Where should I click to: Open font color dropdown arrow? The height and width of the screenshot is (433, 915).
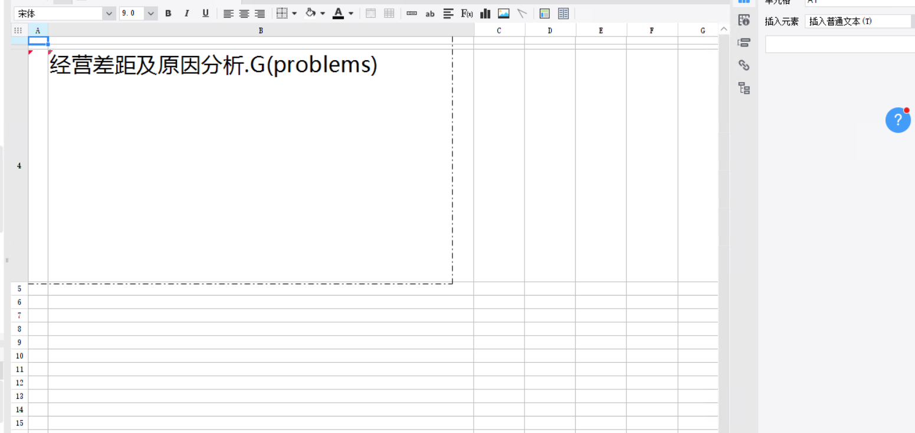coord(351,14)
